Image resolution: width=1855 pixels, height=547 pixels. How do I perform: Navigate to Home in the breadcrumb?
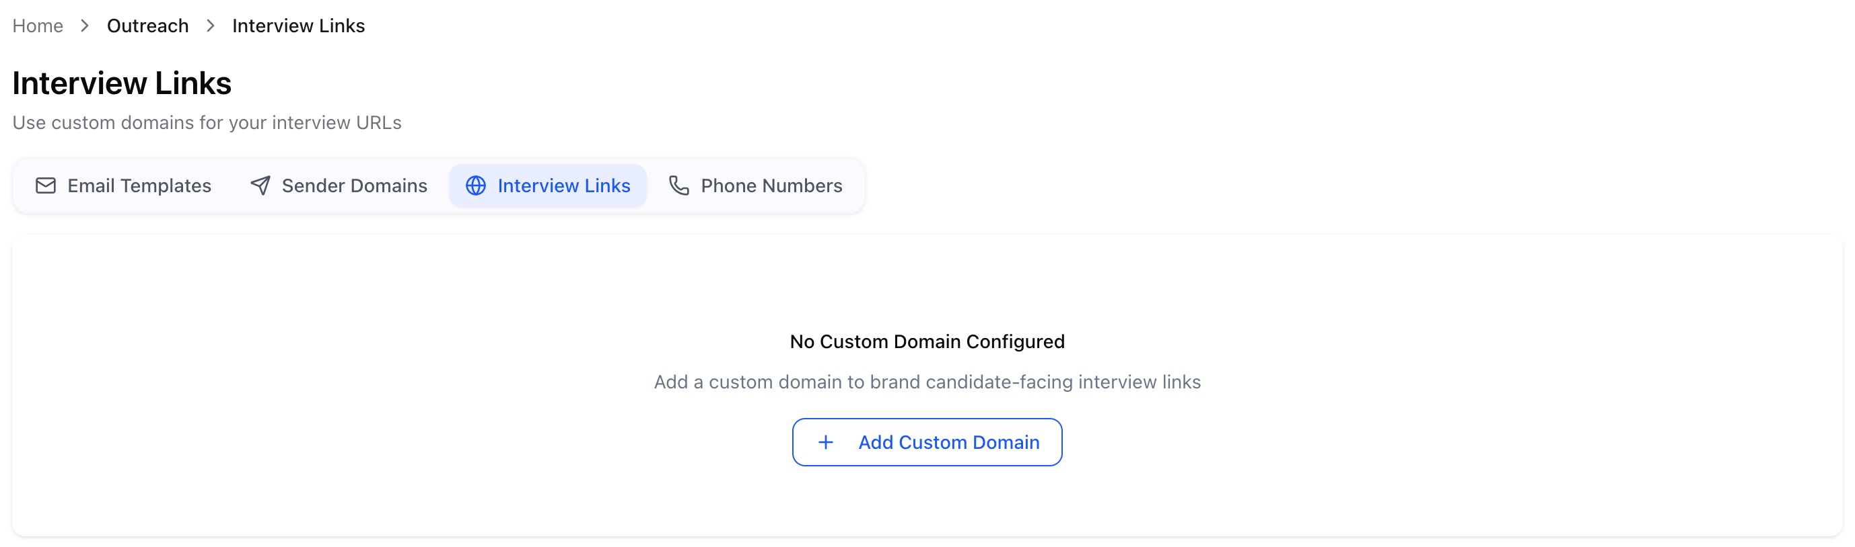point(38,26)
